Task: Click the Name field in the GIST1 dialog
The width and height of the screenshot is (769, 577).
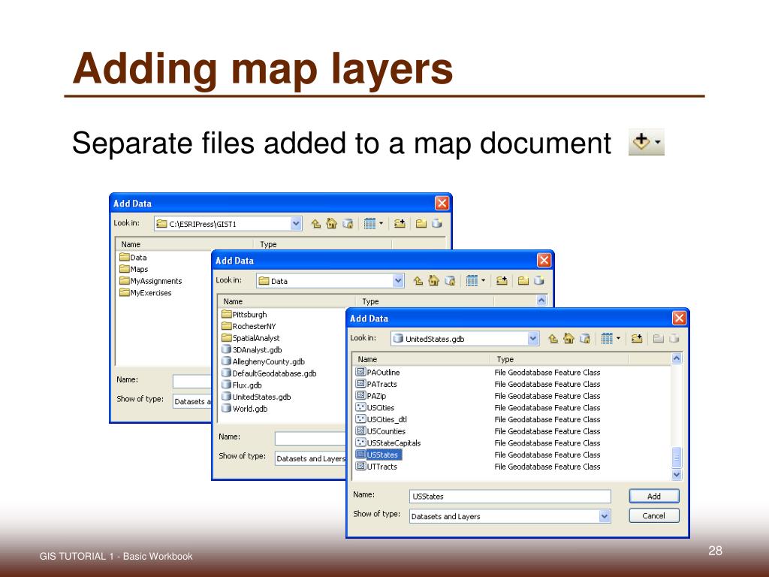Action: (191, 381)
